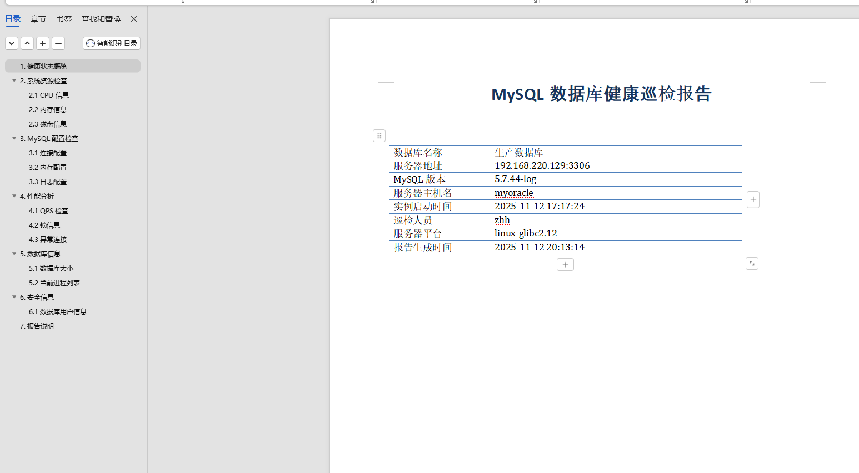The image size is (859, 473).
Task: Jump to 4.2 锁信息 section
Action: (44, 225)
